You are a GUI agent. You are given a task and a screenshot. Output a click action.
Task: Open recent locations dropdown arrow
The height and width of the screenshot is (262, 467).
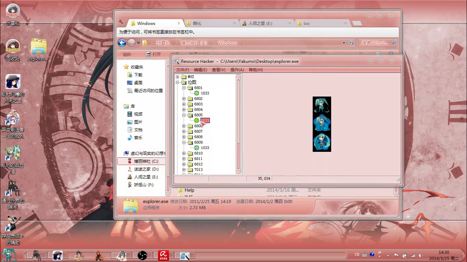tap(138, 43)
